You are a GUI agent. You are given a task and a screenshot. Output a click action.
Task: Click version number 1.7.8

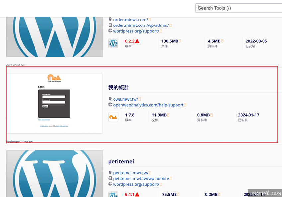coord(130,115)
